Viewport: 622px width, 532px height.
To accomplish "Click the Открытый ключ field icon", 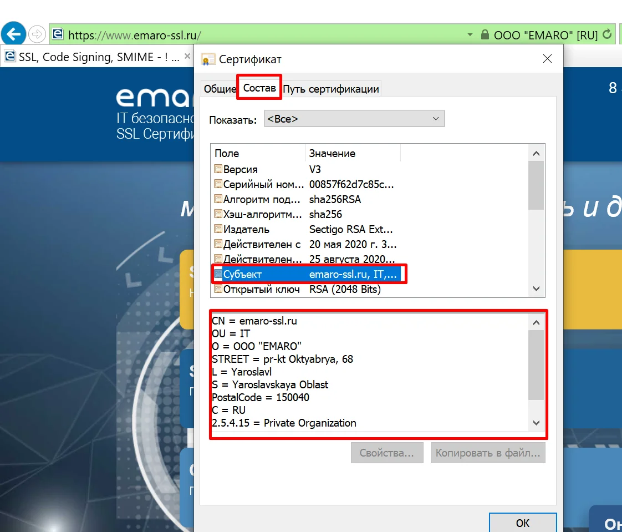I will 218,289.
